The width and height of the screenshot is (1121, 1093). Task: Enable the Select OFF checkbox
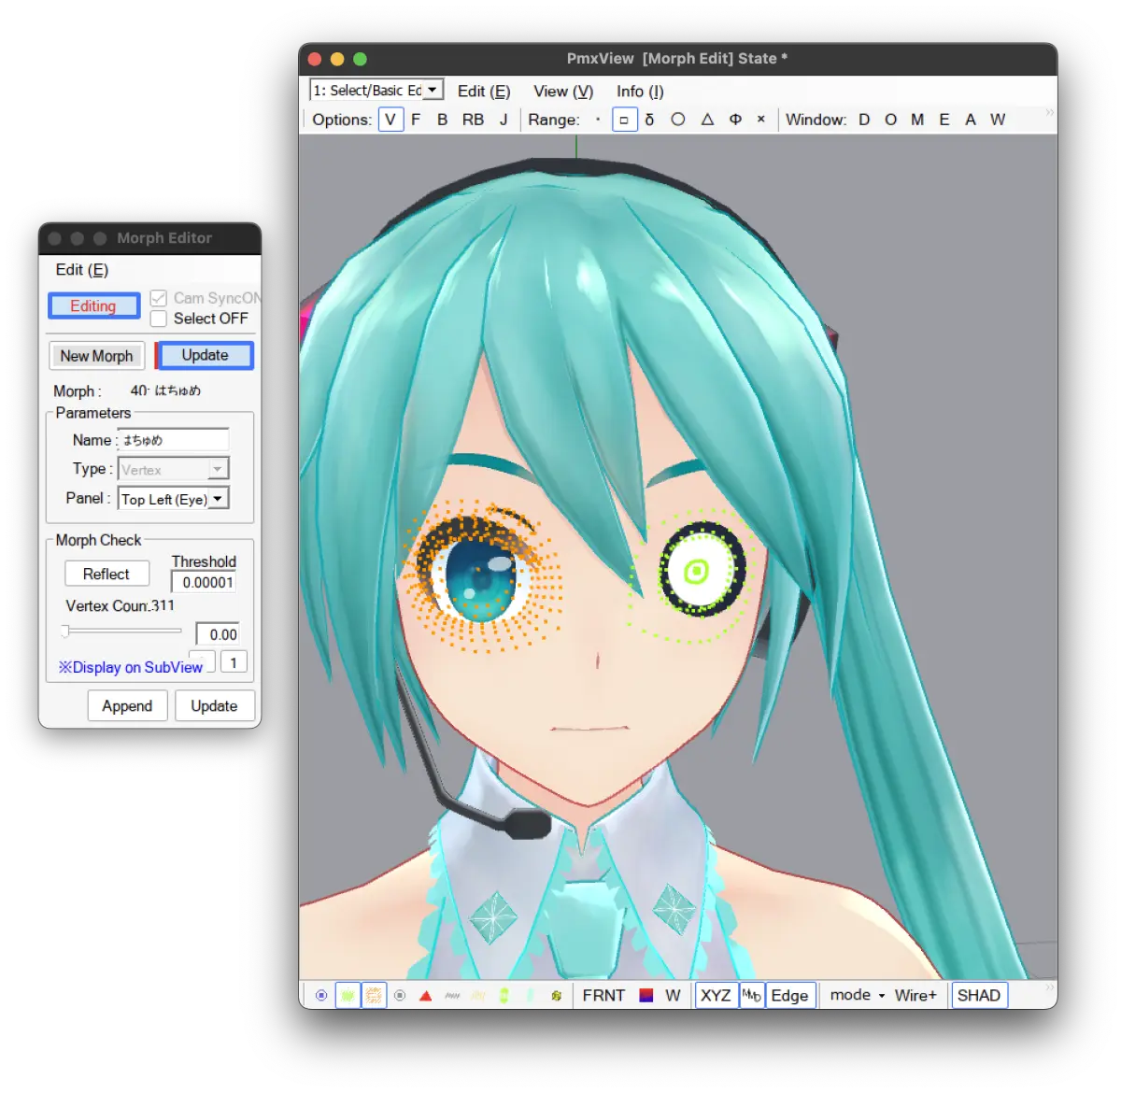pos(159,319)
